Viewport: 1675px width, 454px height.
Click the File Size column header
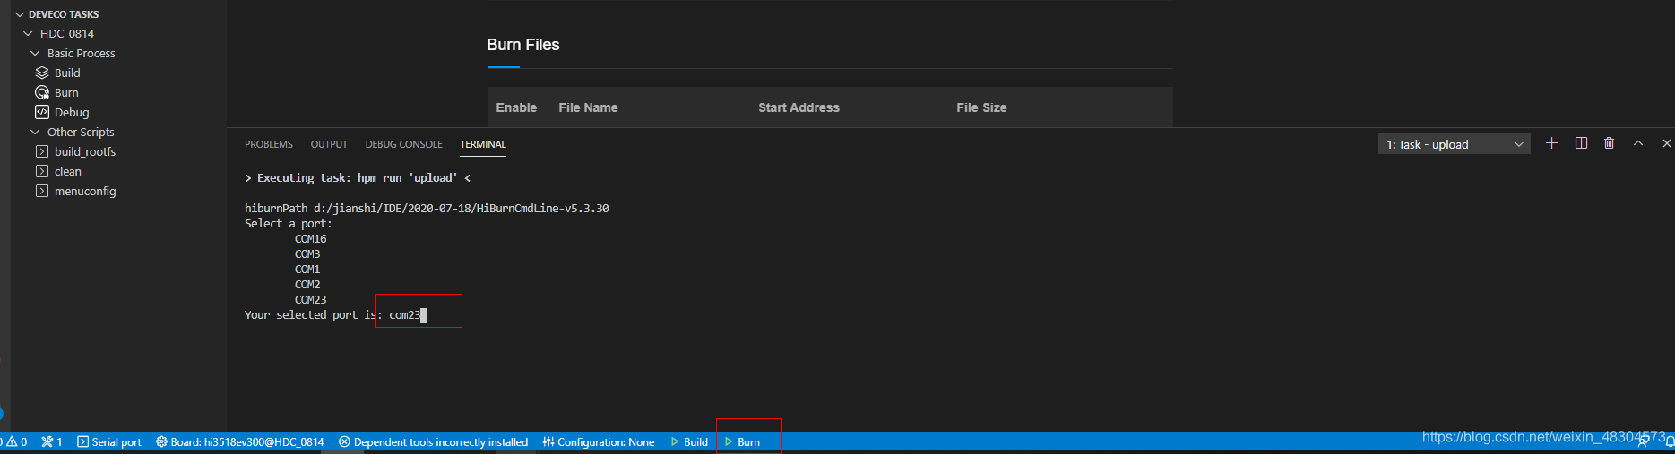(981, 107)
